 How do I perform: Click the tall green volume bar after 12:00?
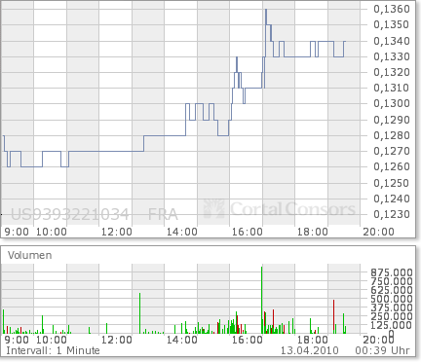pyautogui.click(x=139, y=313)
